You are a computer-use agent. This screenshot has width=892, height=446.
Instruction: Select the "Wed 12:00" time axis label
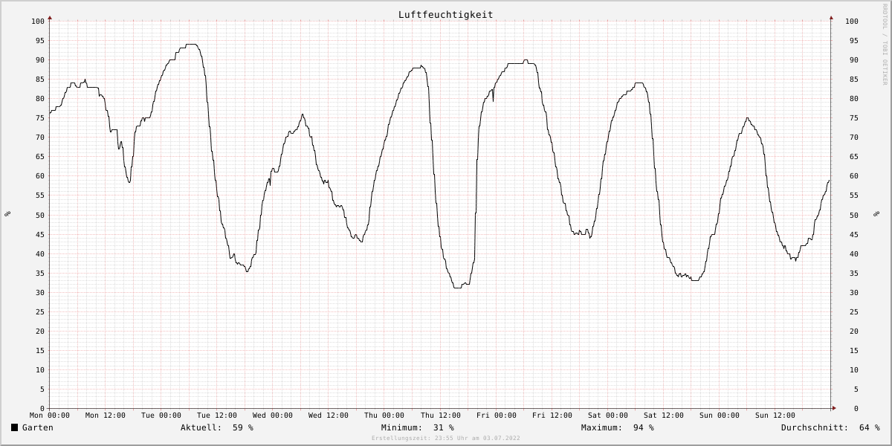coord(329,416)
